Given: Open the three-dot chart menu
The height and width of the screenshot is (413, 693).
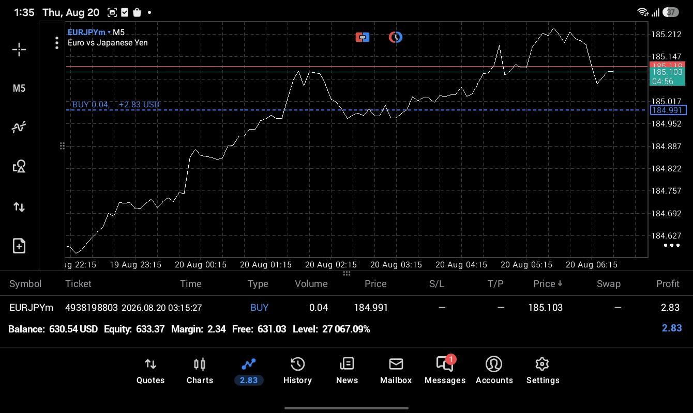Looking at the screenshot, I should (57, 43).
